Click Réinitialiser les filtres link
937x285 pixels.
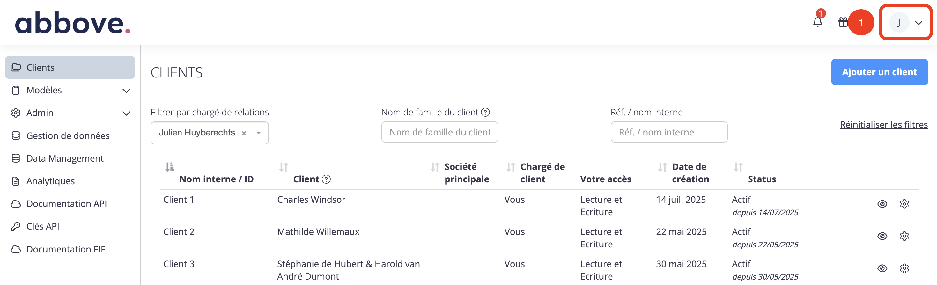click(x=883, y=125)
